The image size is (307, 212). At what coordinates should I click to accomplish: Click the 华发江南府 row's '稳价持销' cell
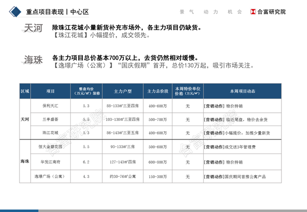(243, 162)
